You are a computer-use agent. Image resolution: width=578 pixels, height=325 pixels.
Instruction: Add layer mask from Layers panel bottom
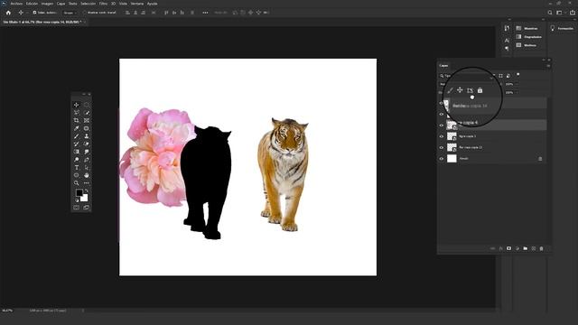point(508,249)
